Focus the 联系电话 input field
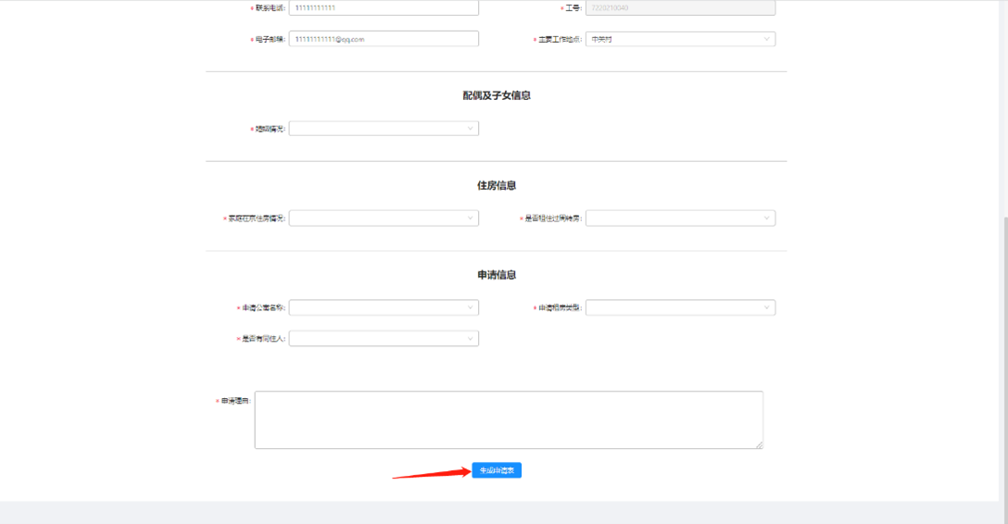The image size is (1008, 524). tap(384, 7)
